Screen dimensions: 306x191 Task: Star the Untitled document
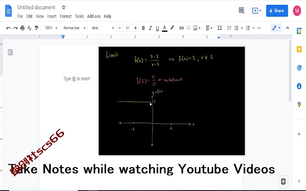click(x=64, y=8)
